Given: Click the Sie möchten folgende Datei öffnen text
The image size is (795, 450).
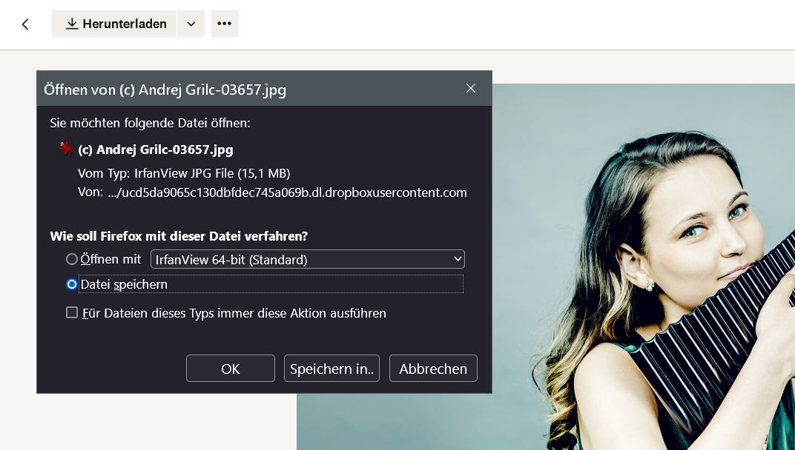Looking at the screenshot, I should [x=150, y=123].
